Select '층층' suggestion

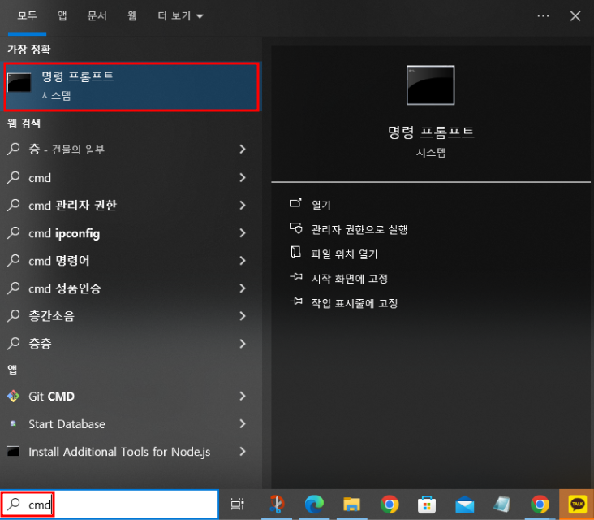click(131, 344)
